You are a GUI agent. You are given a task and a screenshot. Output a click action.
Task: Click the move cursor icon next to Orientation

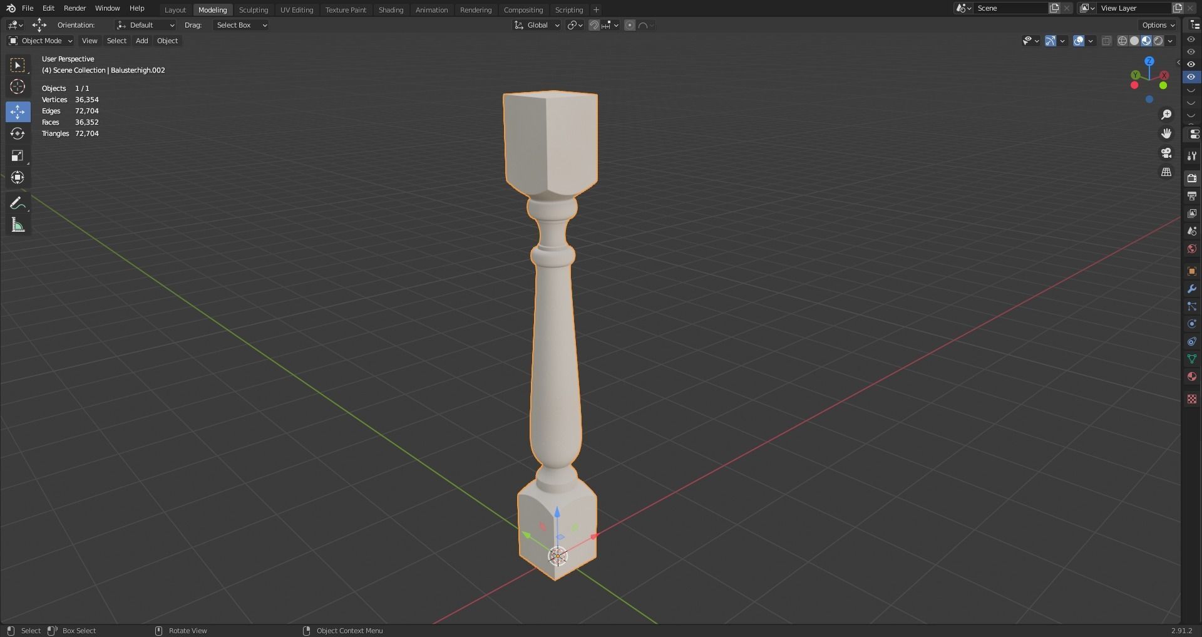click(39, 25)
